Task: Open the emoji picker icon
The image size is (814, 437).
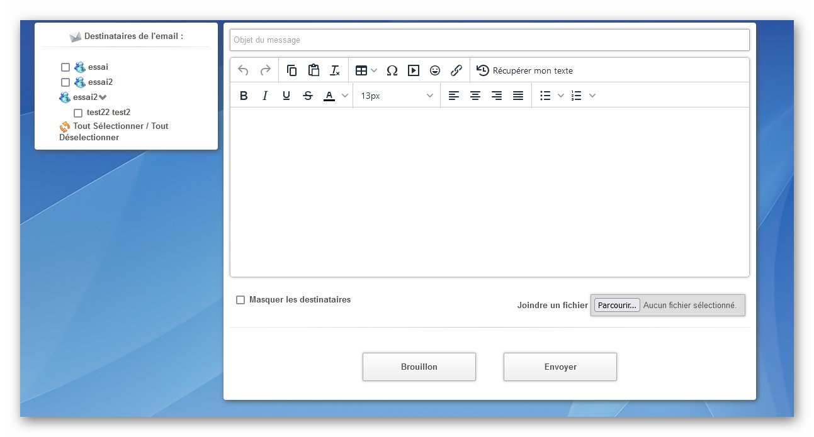Action: 435,70
